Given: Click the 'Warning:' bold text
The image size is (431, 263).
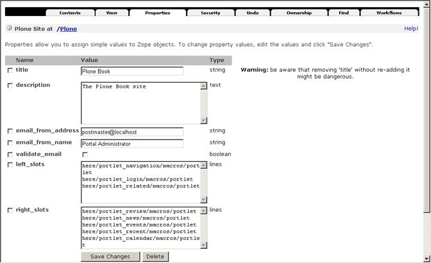Looking at the screenshot, I should tap(254, 70).
